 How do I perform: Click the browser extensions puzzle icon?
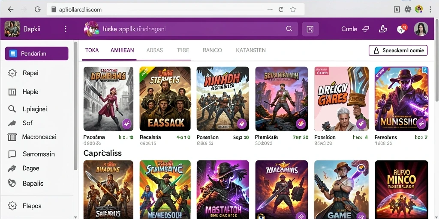[x=408, y=9]
